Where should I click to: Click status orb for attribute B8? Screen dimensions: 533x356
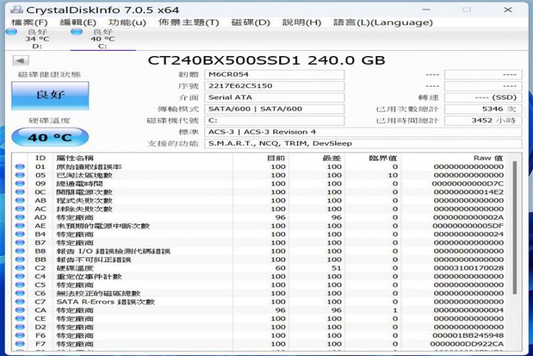pyautogui.click(x=20, y=251)
